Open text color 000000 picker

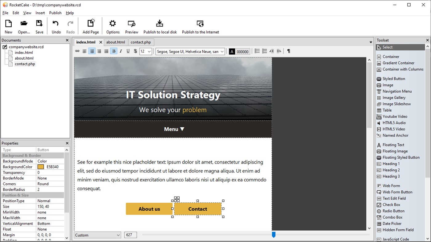(239, 52)
